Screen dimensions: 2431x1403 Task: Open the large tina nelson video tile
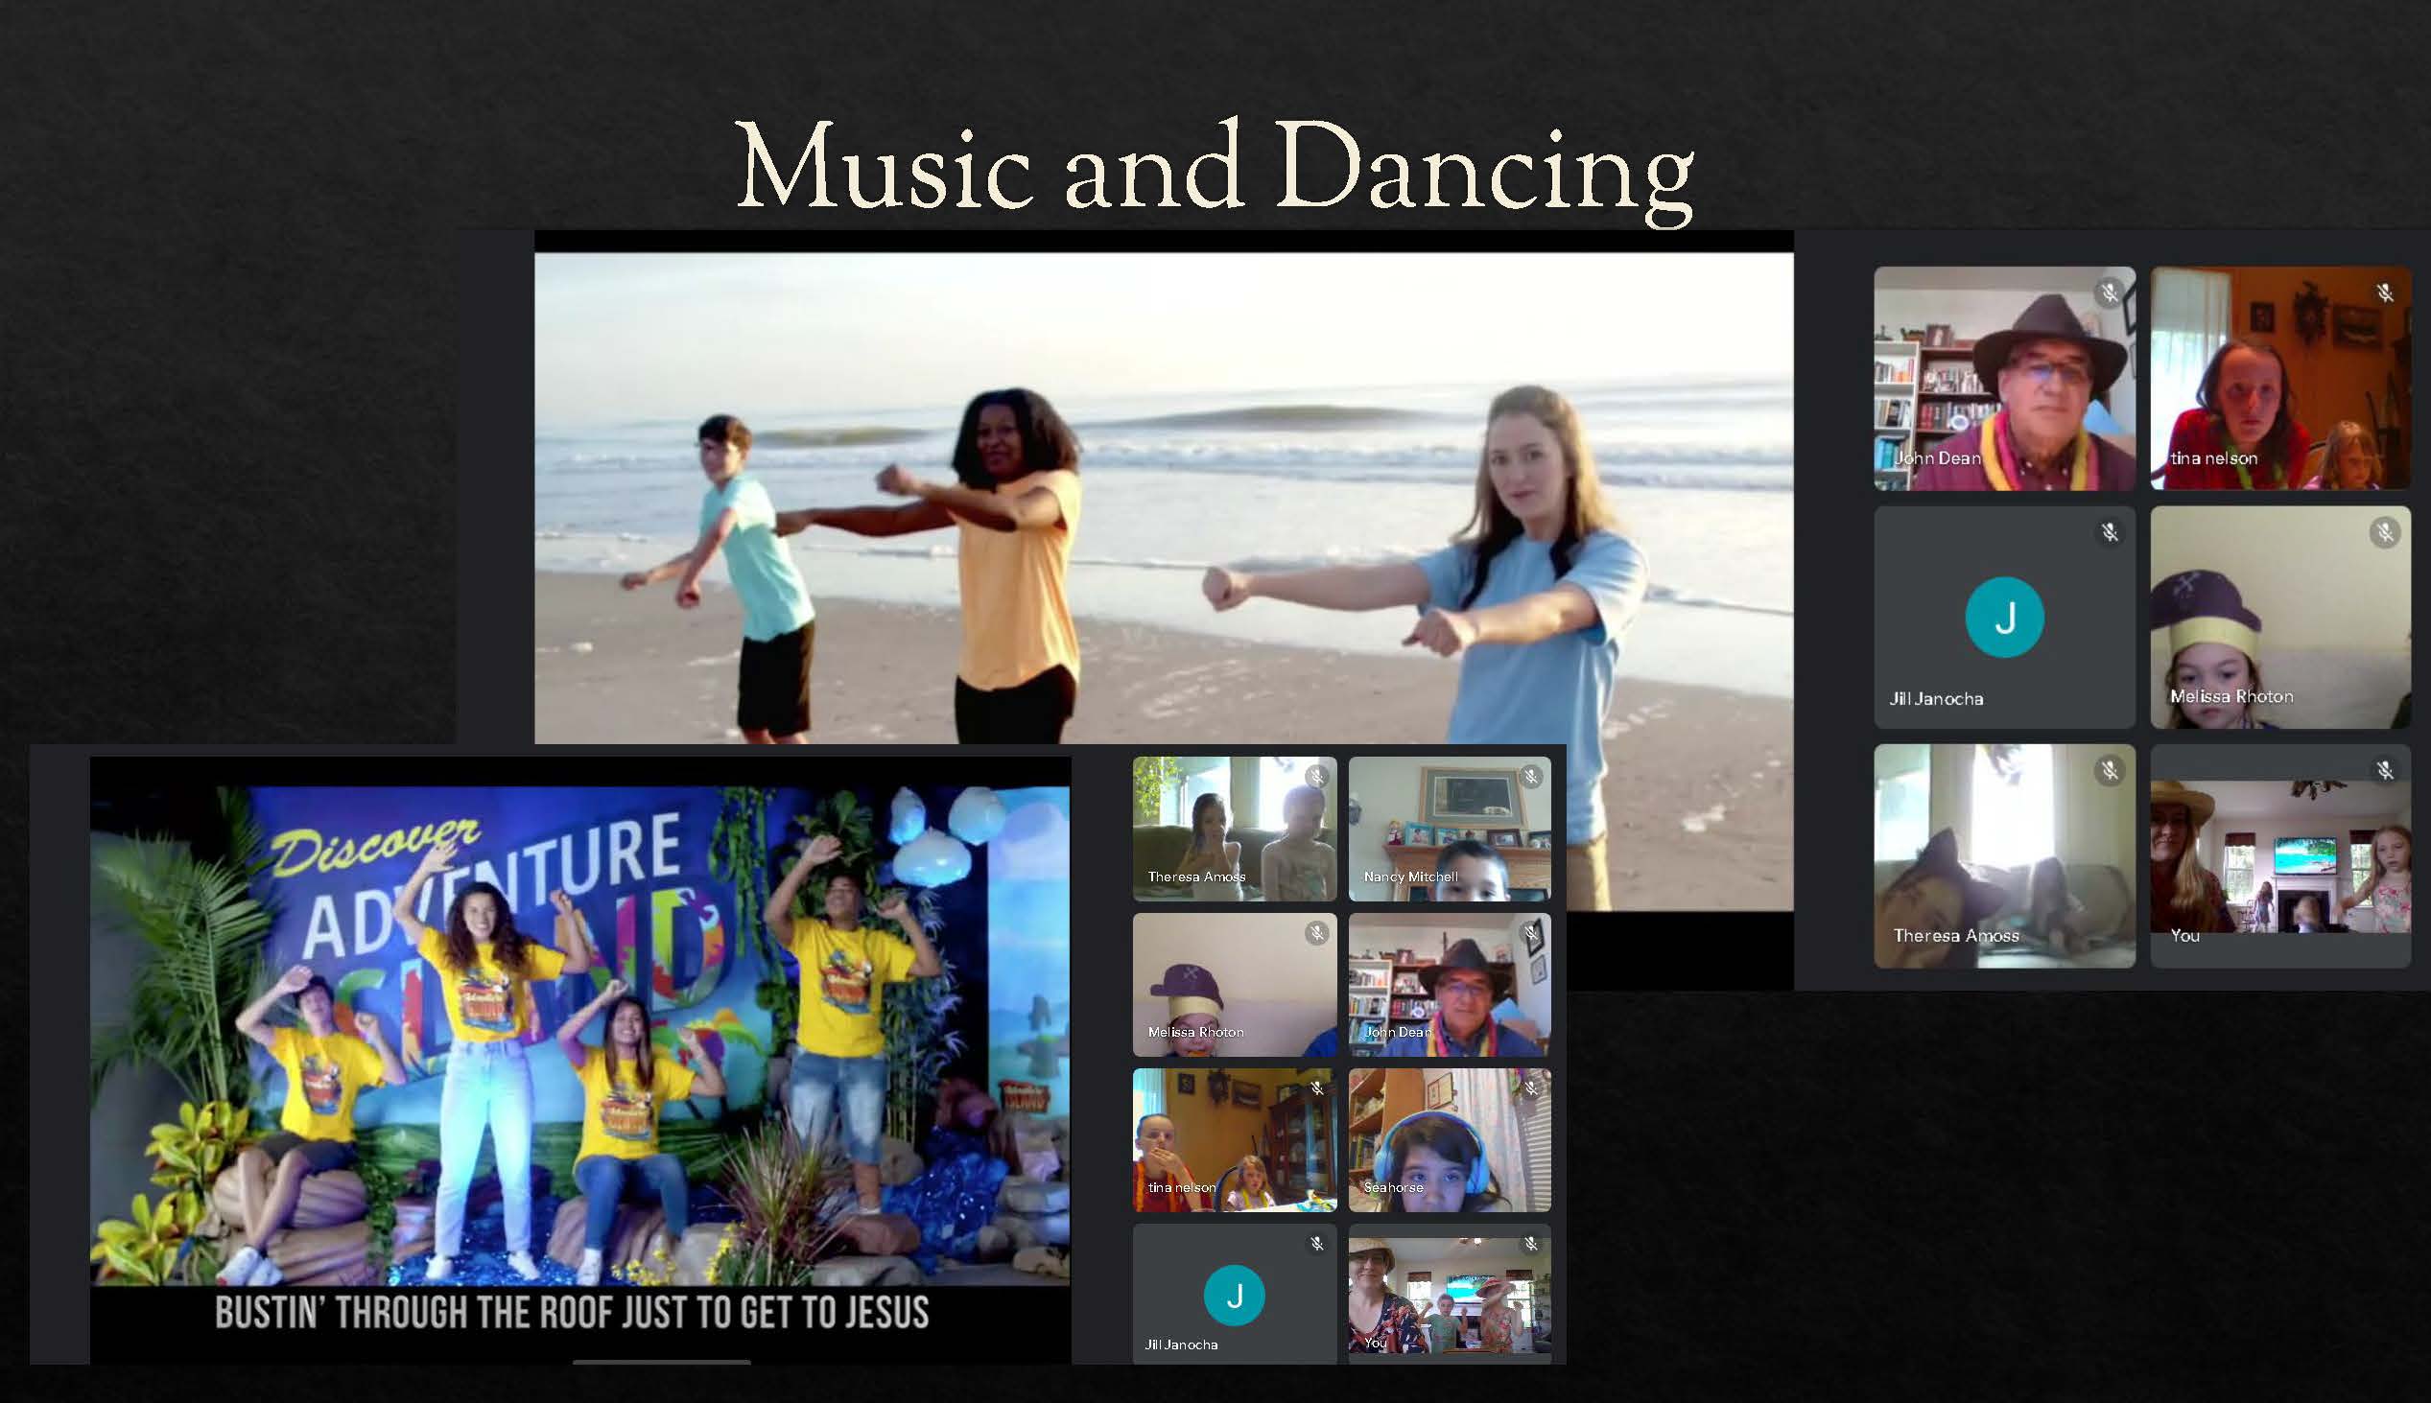point(2280,378)
